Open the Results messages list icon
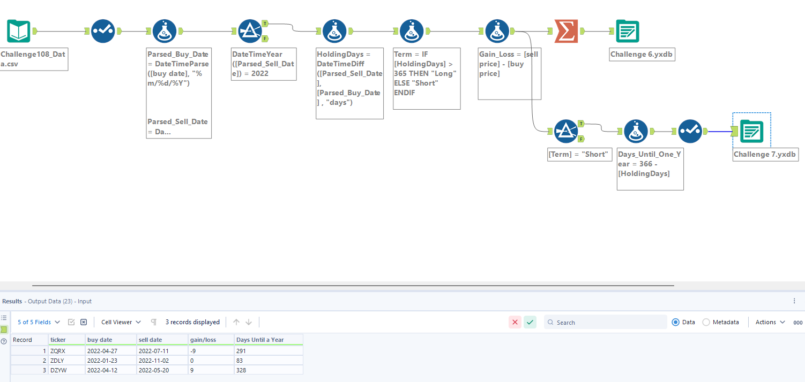The image size is (805, 382). (4, 318)
